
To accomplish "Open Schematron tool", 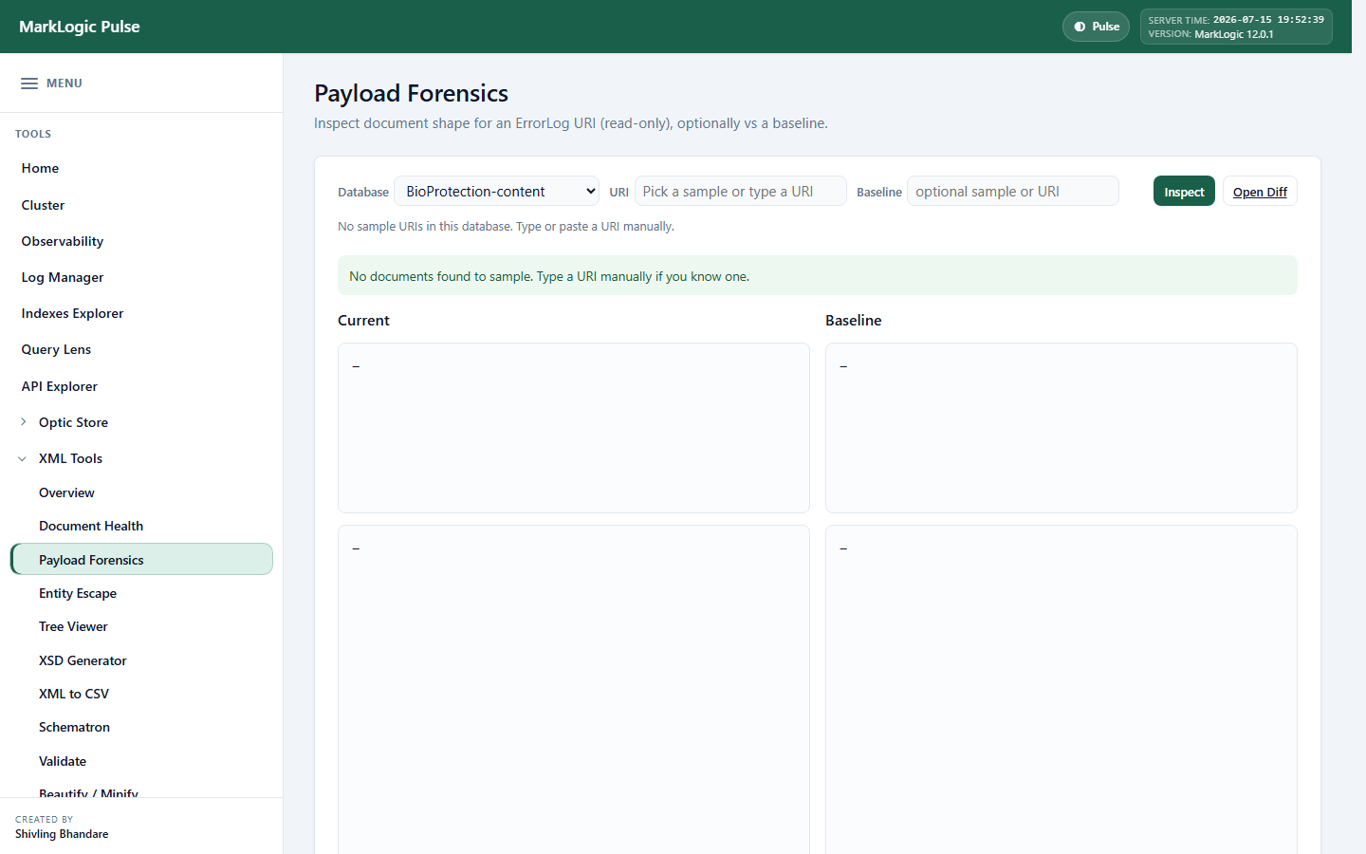I will (x=74, y=727).
